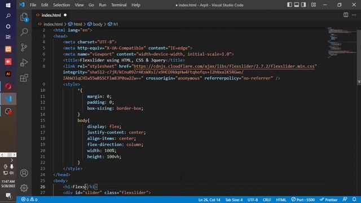The height and width of the screenshot is (203, 361).
Task: Open the Run and Debug view
Action: [x=24, y=63]
